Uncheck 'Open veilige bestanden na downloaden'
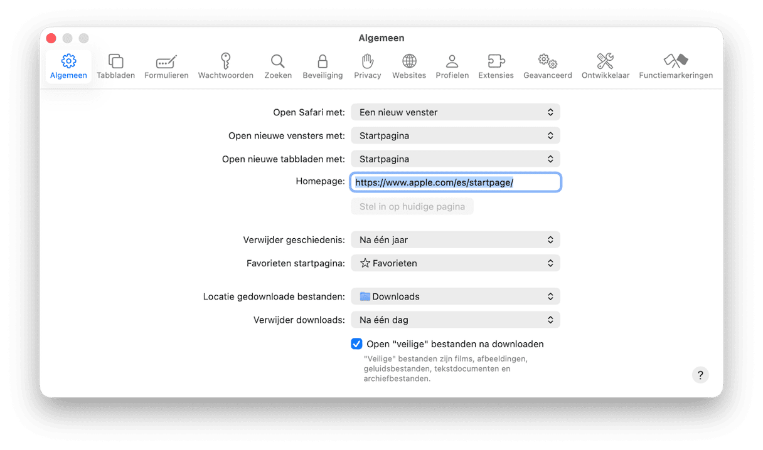 click(x=356, y=343)
